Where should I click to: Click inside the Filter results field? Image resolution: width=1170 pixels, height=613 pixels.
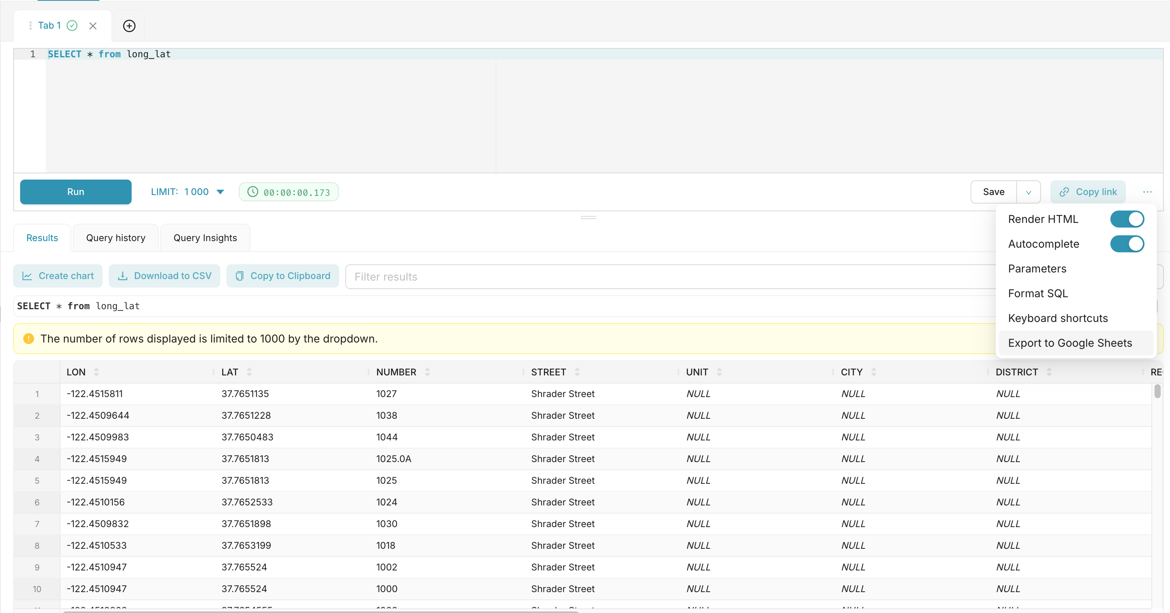pos(499,277)
